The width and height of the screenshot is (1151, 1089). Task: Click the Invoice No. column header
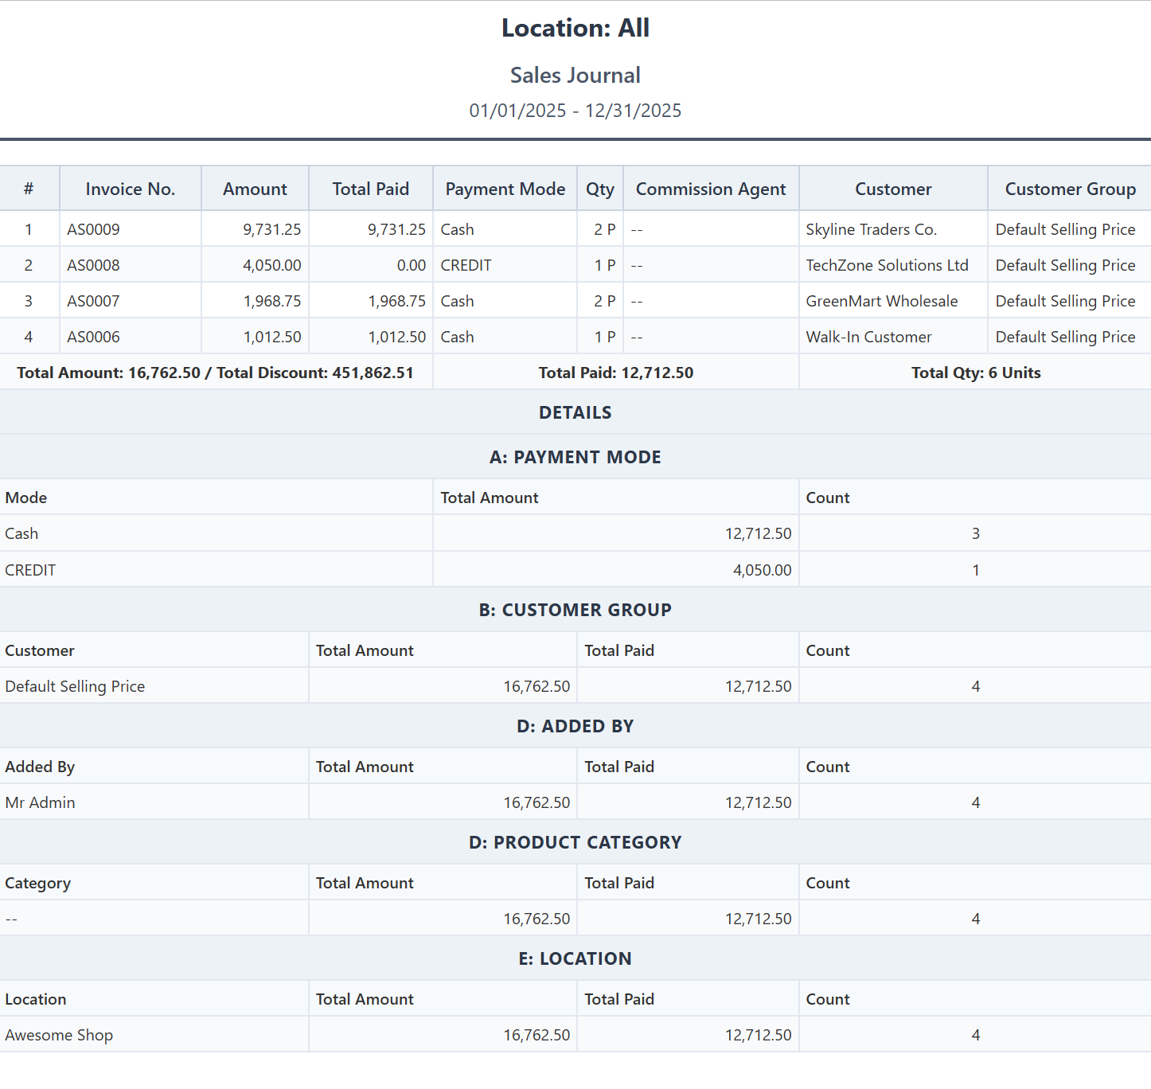point(130,189)
